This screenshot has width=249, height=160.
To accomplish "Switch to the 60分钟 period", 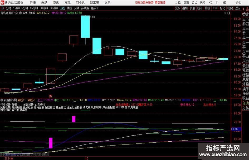I will pos(53,8).
